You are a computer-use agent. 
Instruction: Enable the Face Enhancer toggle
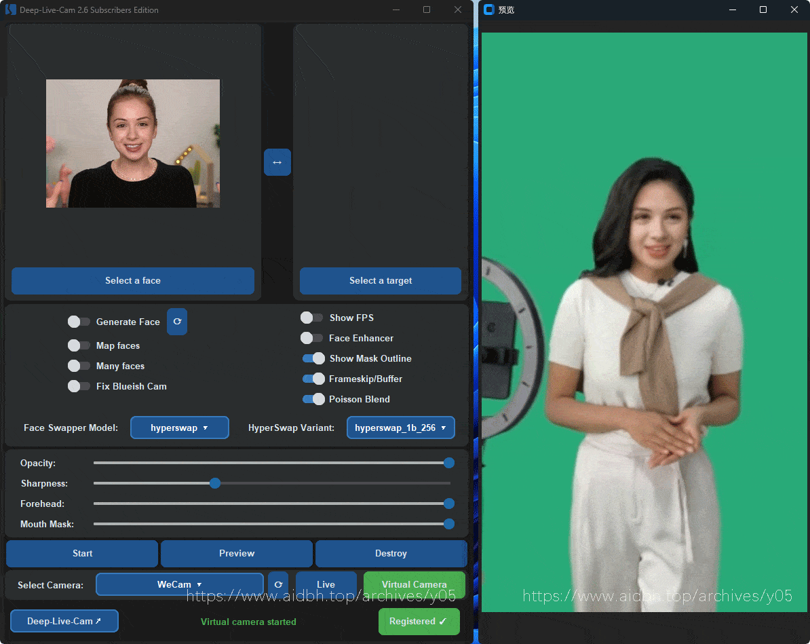tap(312, 338)
